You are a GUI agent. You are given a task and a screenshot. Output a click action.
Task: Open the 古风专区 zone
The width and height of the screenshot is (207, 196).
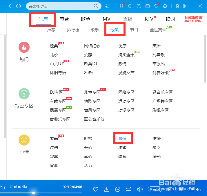pyautogui.click(x=92, y=110)
